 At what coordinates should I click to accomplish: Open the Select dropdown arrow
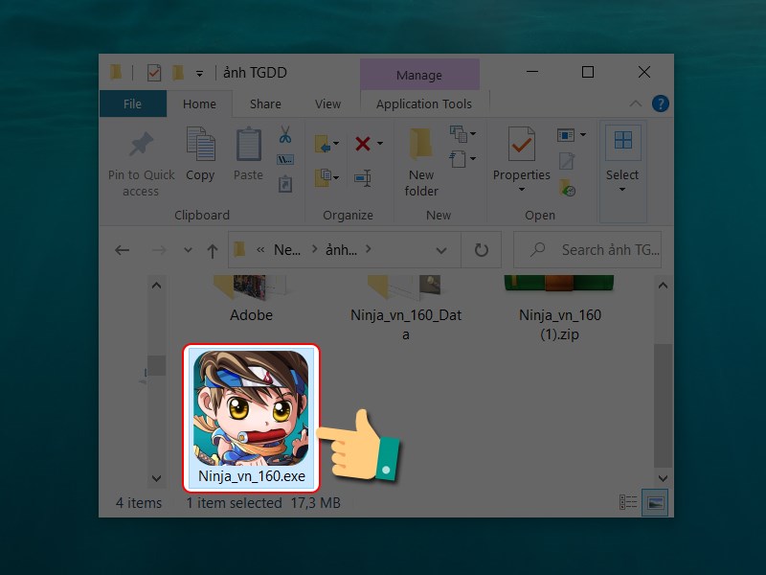(622, 189)
